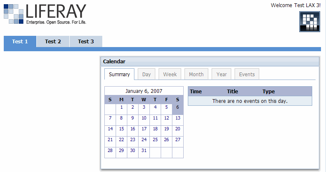
Task: Choose January 15 in the calendar
Action: coord(121,129)
